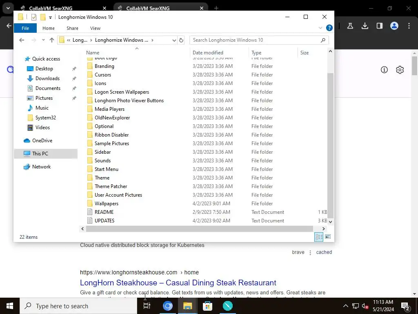Click Properties icon in quick access toolbar
Viewport: 418px width, 314px height.
click(x=34, y=17)
